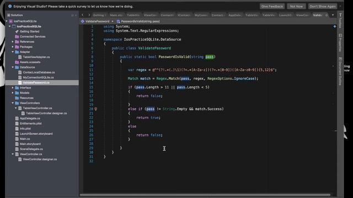The width and height of the screenshot is (353, 198).
Task: Click the Give Feedback button
Action: (272, 6)
